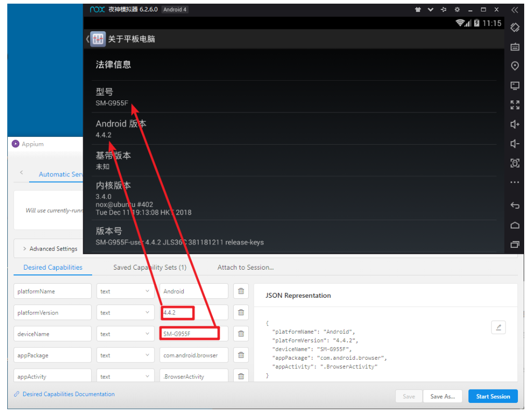Delete the deviceName capability

coord(241,334)
